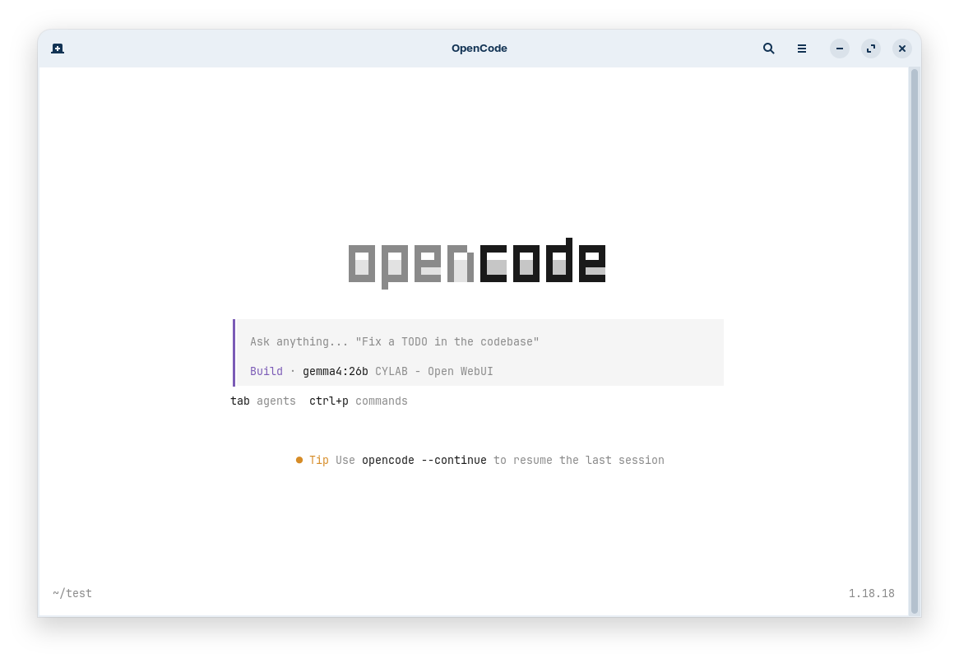This screenshot has width=959, height=663.
Task: Click the ~/test directory path
Action: tap(72, 593)
